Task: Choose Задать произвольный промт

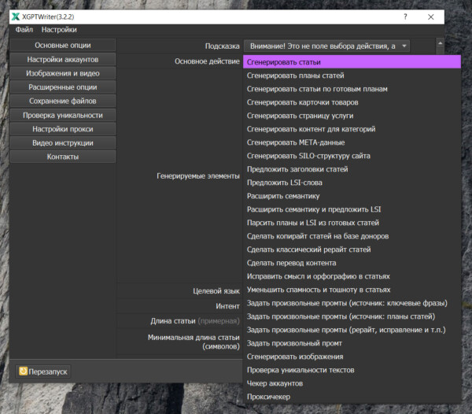Action: click(352, 343)
